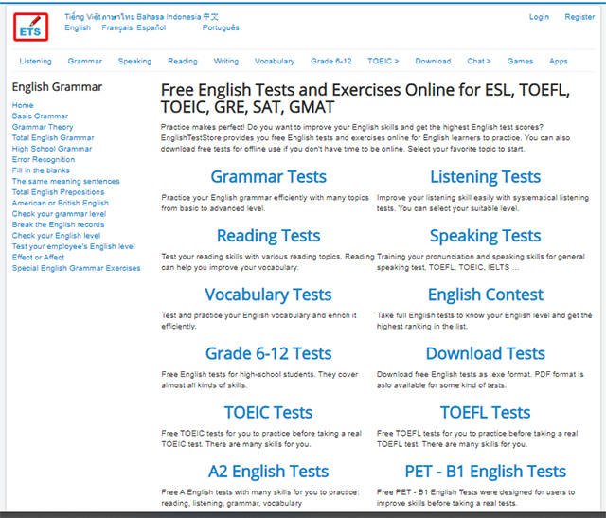This screenshot has width=606, height=518.
Task: Open the Writing menu item
Action: [x=226, y=61]
